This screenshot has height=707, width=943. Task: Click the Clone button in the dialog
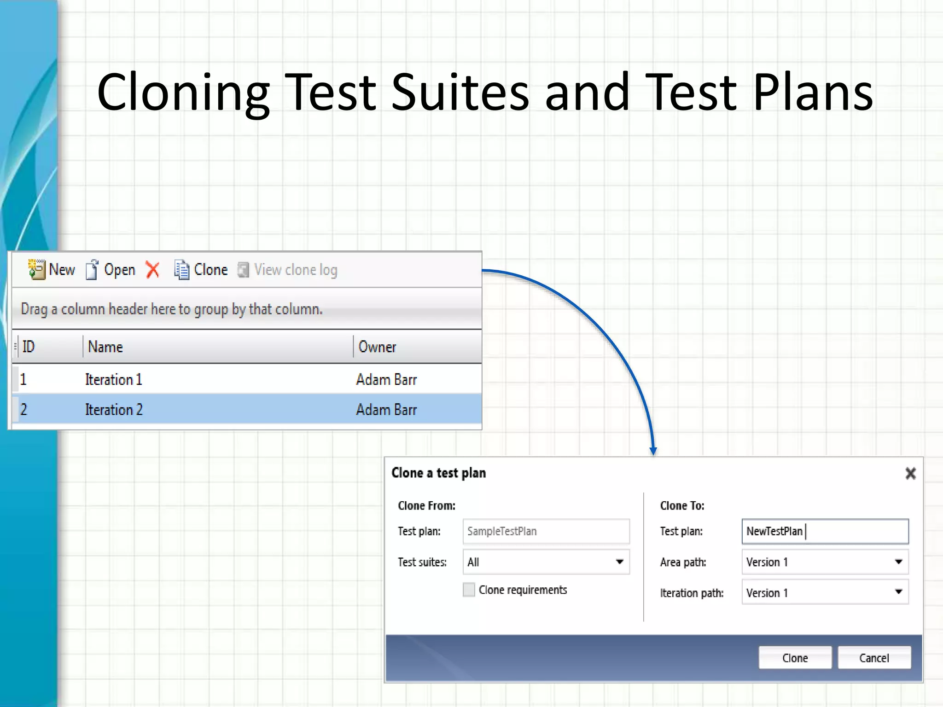tap(795, 658)
